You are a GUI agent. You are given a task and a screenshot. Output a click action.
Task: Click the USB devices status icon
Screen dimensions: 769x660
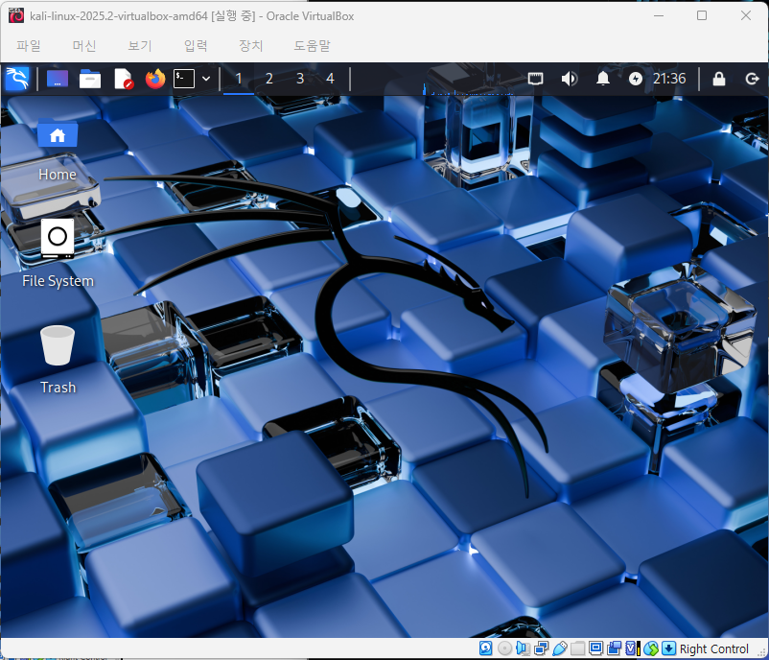coord(560,648)
